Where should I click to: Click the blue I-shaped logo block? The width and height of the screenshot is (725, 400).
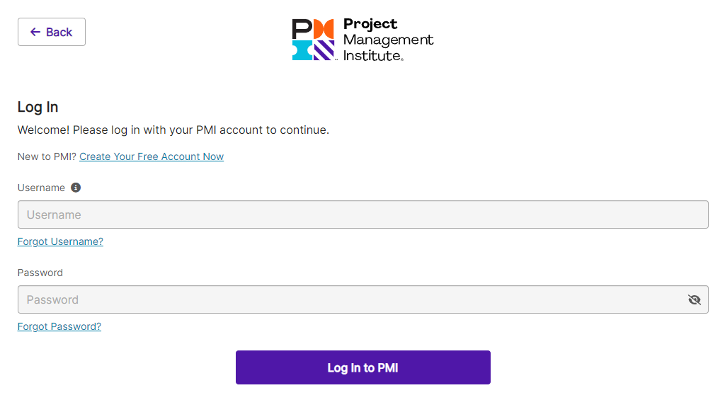click(x=302, y=50)
